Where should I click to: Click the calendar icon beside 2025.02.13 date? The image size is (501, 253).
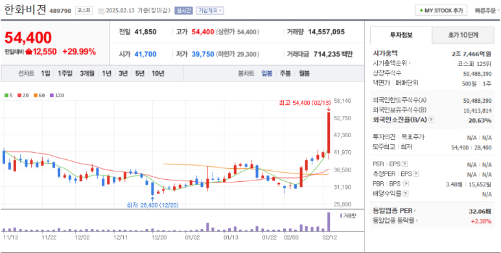pos(101,11)
